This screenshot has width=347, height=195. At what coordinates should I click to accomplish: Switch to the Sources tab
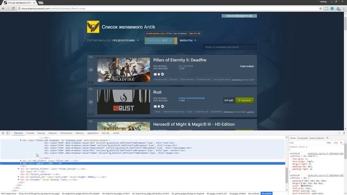pyautogui.click(x=41, y=133)
